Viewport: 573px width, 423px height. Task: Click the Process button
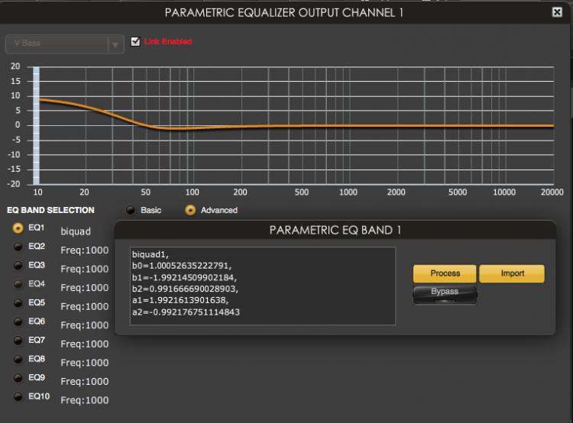pyautogui.click(x=445, y=273)
